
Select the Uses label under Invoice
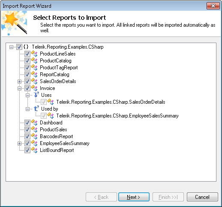[x=46, y=95]
